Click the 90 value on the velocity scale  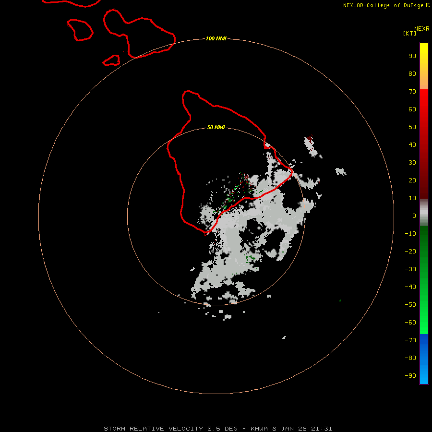(412, 56)
